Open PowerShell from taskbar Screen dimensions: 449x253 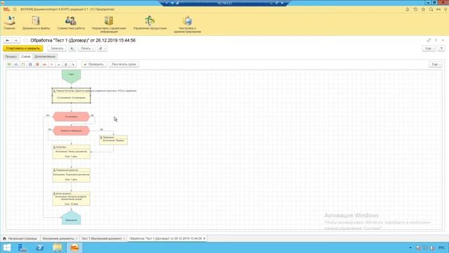tap(40, 247)
